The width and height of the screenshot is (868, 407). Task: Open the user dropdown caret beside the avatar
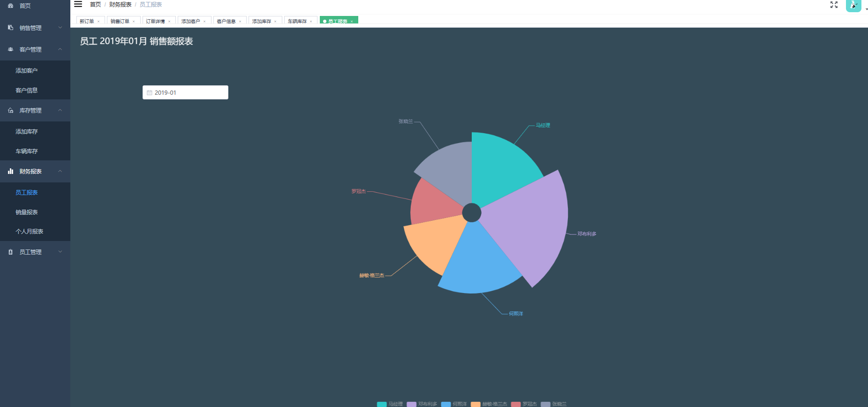click(x=866, y=9)
